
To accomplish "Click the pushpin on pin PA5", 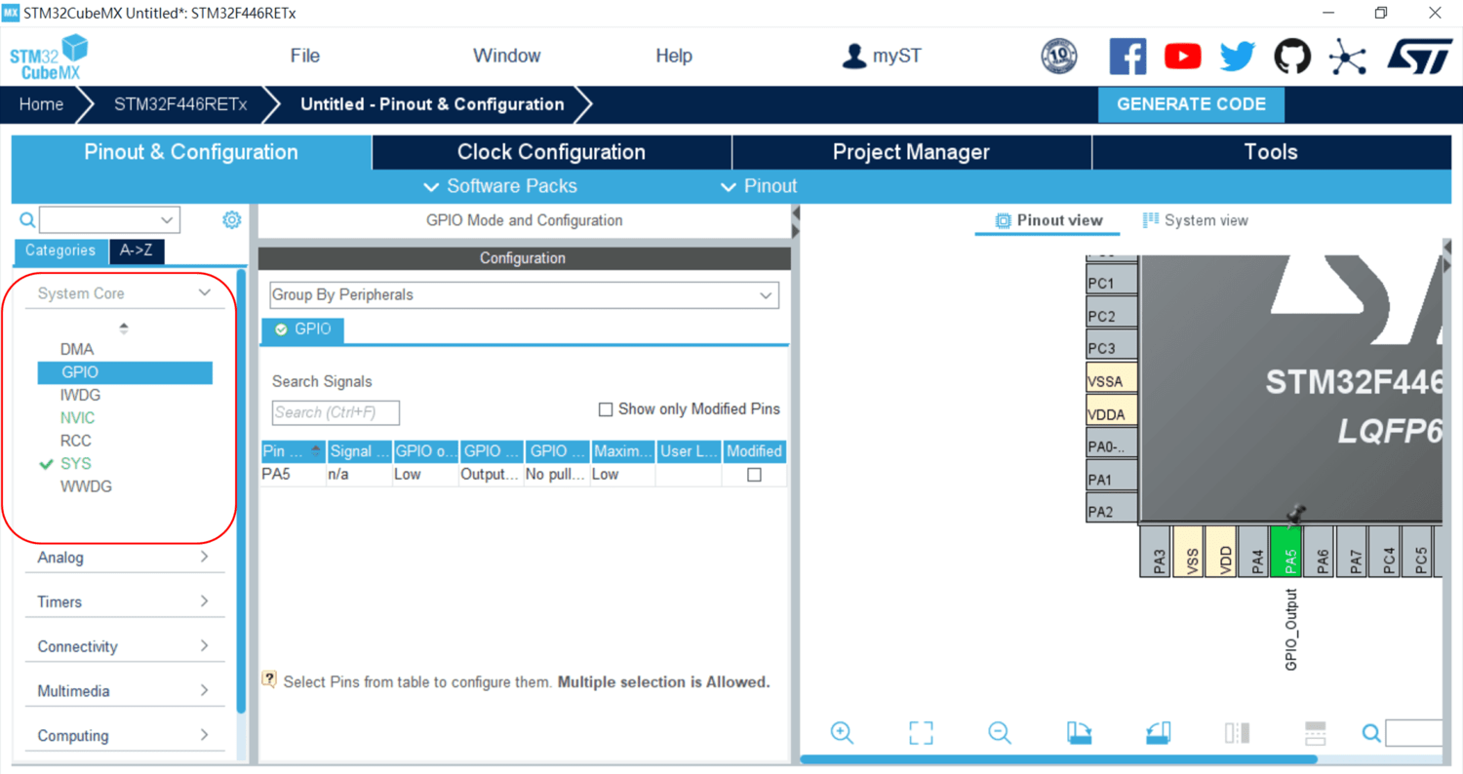I will click(x=1295, y=515).
